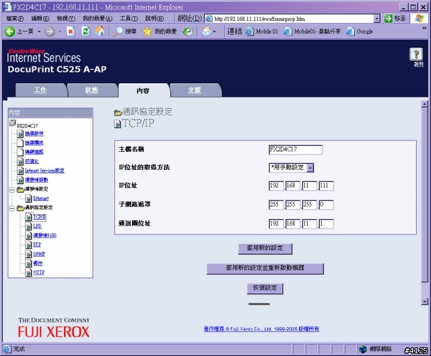Open the Mail icon dropdown arrow

[214, 32]
